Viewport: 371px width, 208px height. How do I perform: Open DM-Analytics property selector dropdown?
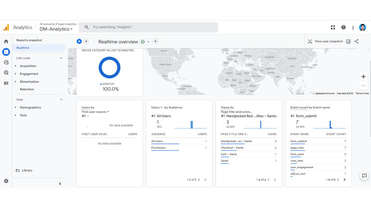56,29
